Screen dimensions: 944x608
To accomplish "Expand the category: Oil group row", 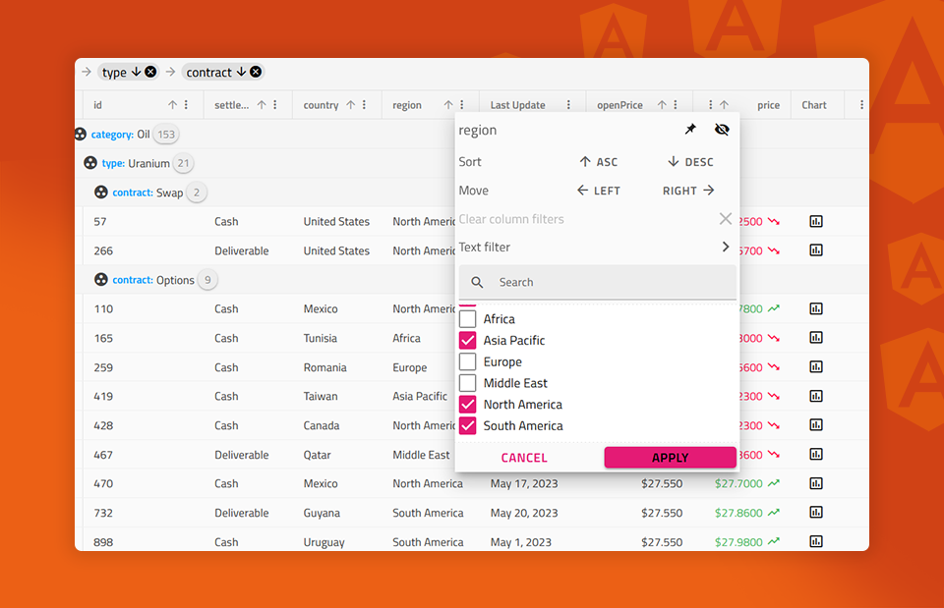I will [x=81, y=134].
